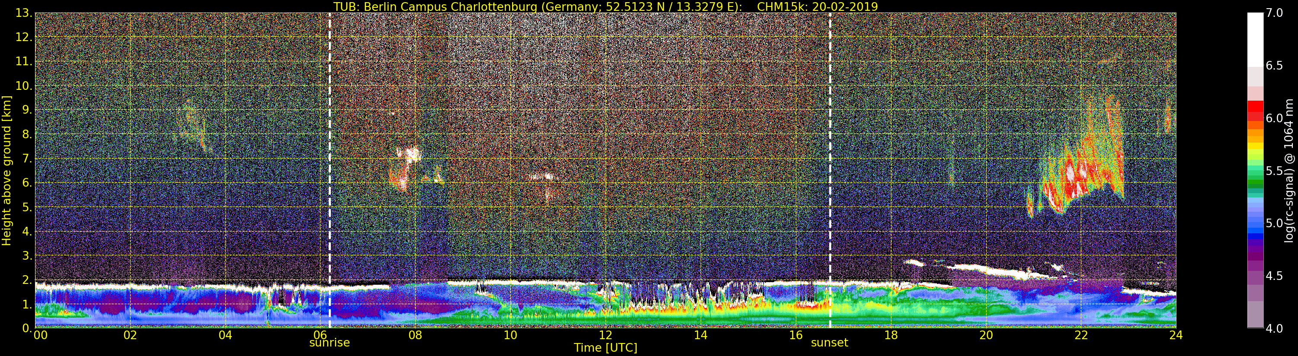Click the 'sunset' label below the time axis
This screenshot has width=1298, height=356.
(x=830, y=343)
